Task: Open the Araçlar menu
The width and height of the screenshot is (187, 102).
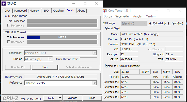Action: 138,16
